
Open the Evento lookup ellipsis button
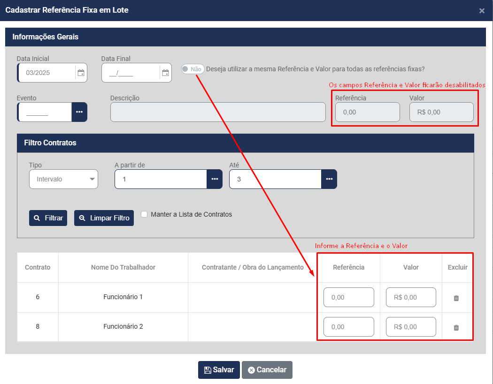(x=79, y=112)
